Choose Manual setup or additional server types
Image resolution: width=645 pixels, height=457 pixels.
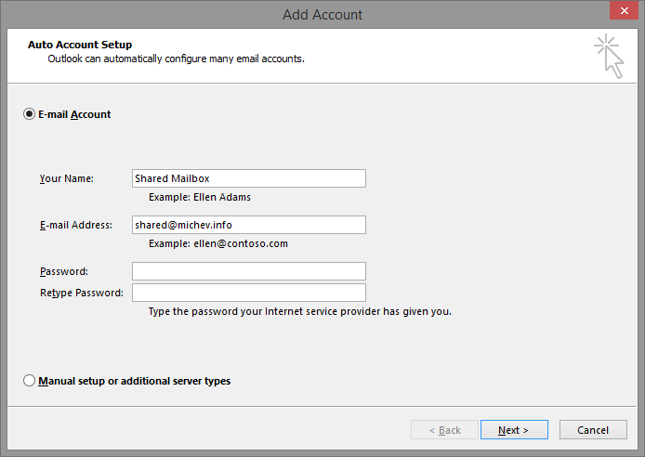(x=29, y=381)
